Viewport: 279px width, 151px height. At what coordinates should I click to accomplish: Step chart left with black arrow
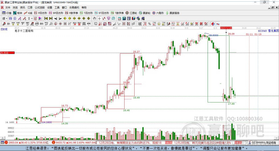tap(56, 19)
